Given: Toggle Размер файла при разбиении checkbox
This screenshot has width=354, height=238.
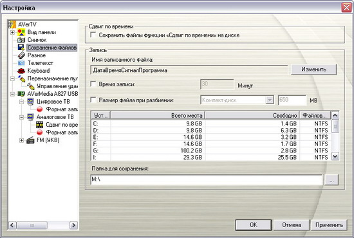Looking at the screenshot, I should tap(93, 100).
